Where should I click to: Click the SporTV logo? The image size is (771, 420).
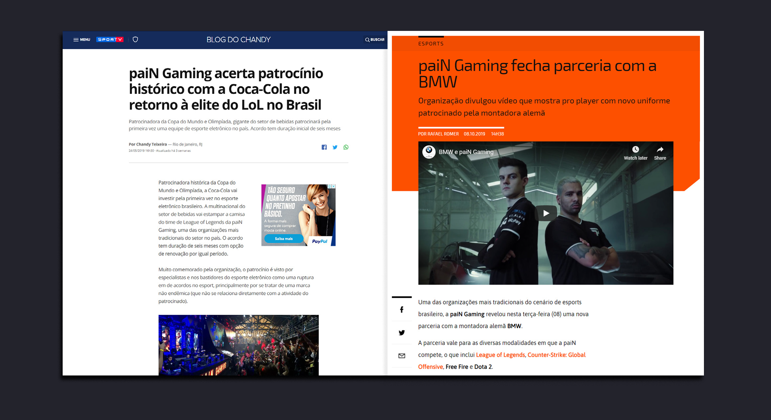[110, 40]
